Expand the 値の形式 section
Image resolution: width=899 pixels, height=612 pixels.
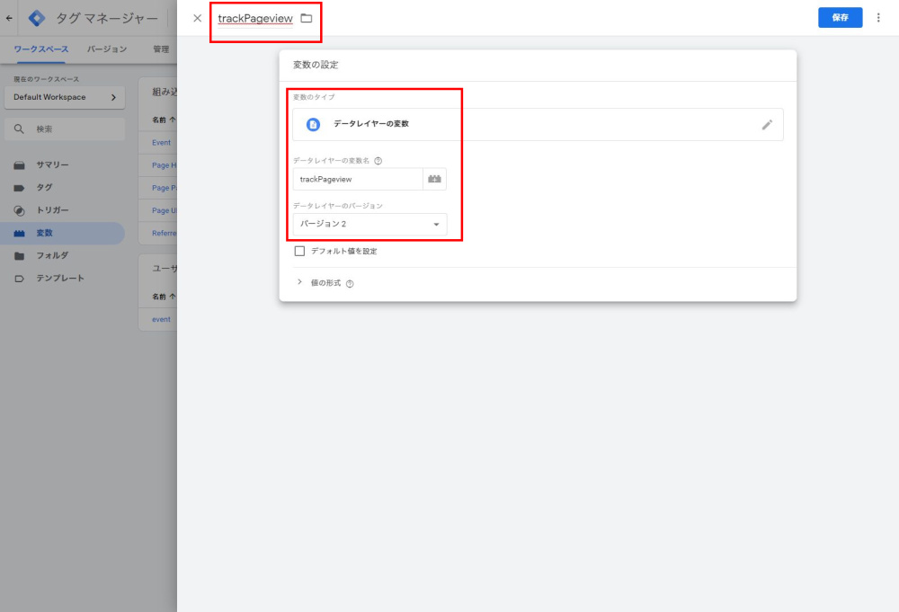300,282
